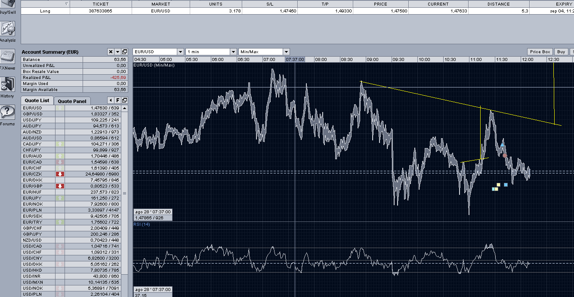Open the History sidebar tool
574x297 pixels.
pos(7,85)
